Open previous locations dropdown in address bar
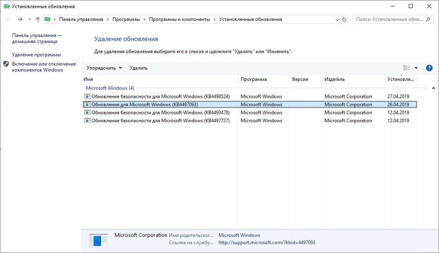 (x=337, y=20)
